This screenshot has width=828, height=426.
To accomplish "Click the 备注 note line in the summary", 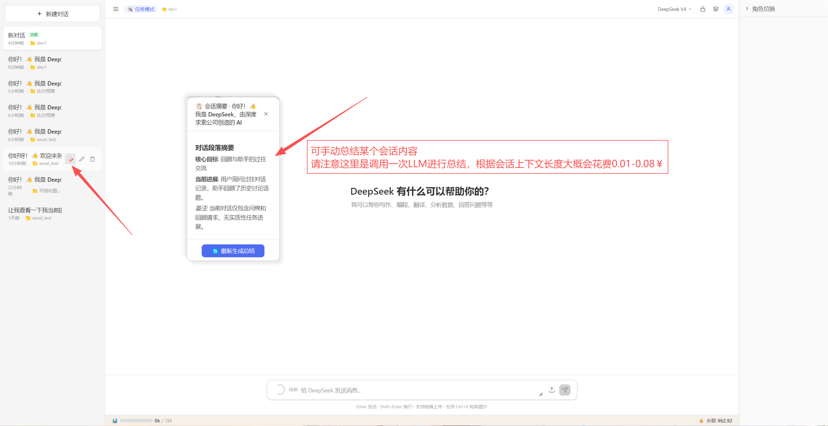I will (231, 217).
